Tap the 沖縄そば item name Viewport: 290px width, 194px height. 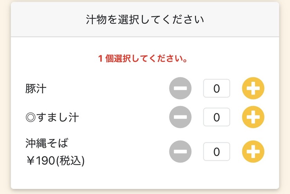47,143
